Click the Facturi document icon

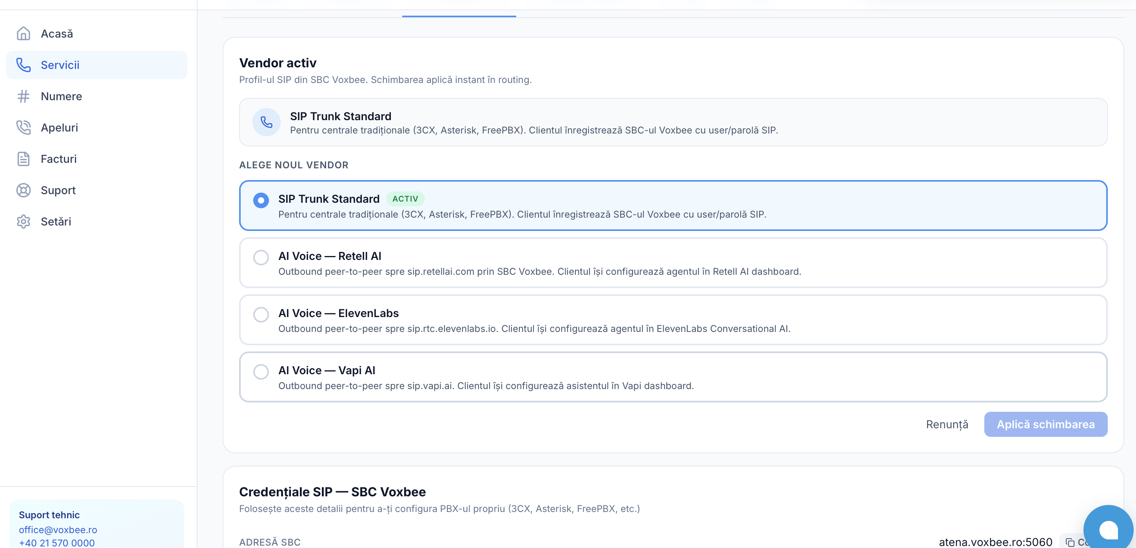click(24, 159)
